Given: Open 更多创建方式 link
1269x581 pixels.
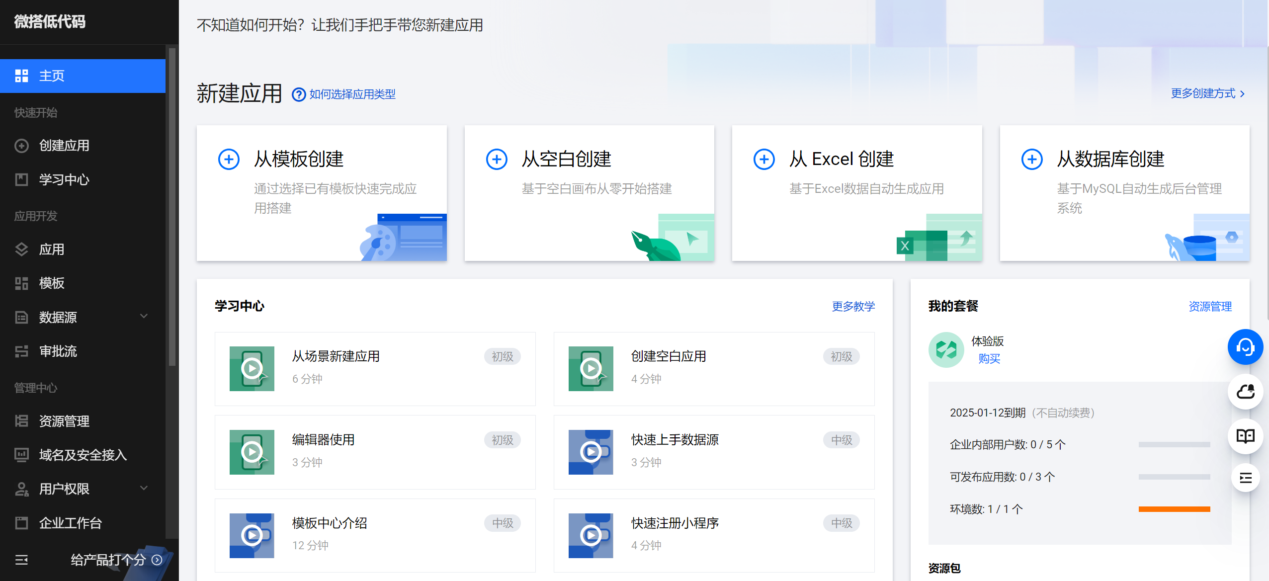Looking at the screenshot, I should point(1208,93).
